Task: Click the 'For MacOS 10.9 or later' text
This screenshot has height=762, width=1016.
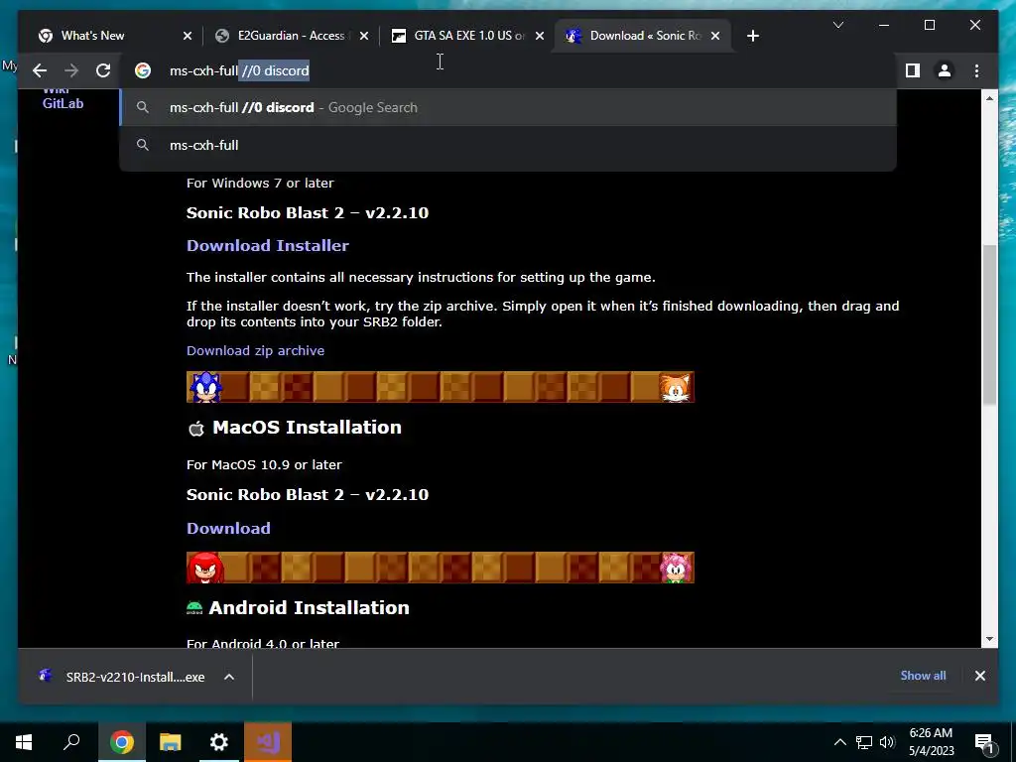Action: point(264,464)
